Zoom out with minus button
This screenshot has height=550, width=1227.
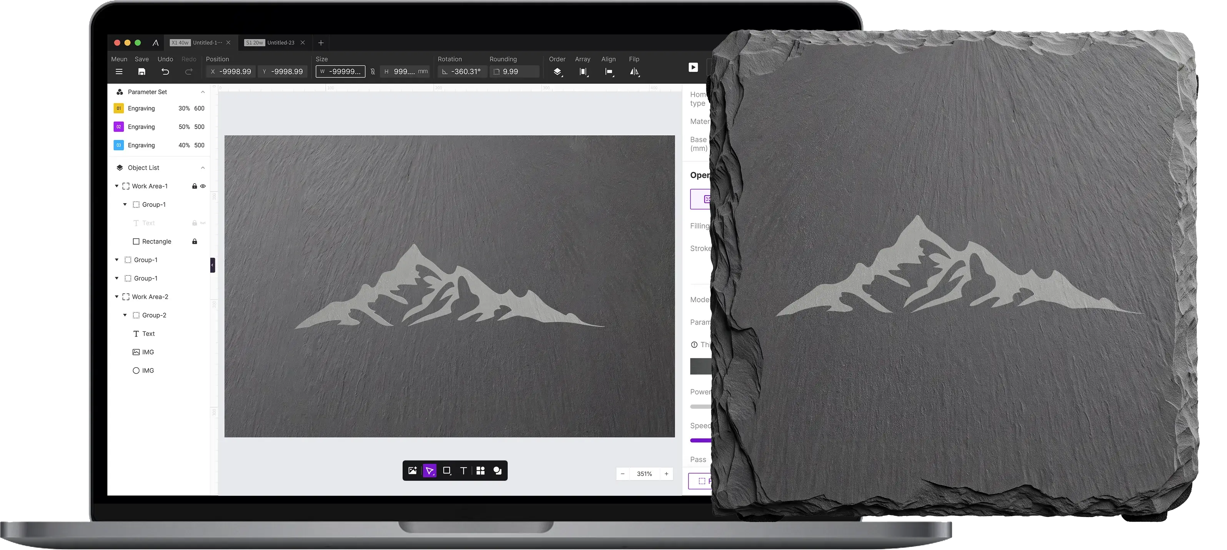pyautogui.click(x=623, y=474)
